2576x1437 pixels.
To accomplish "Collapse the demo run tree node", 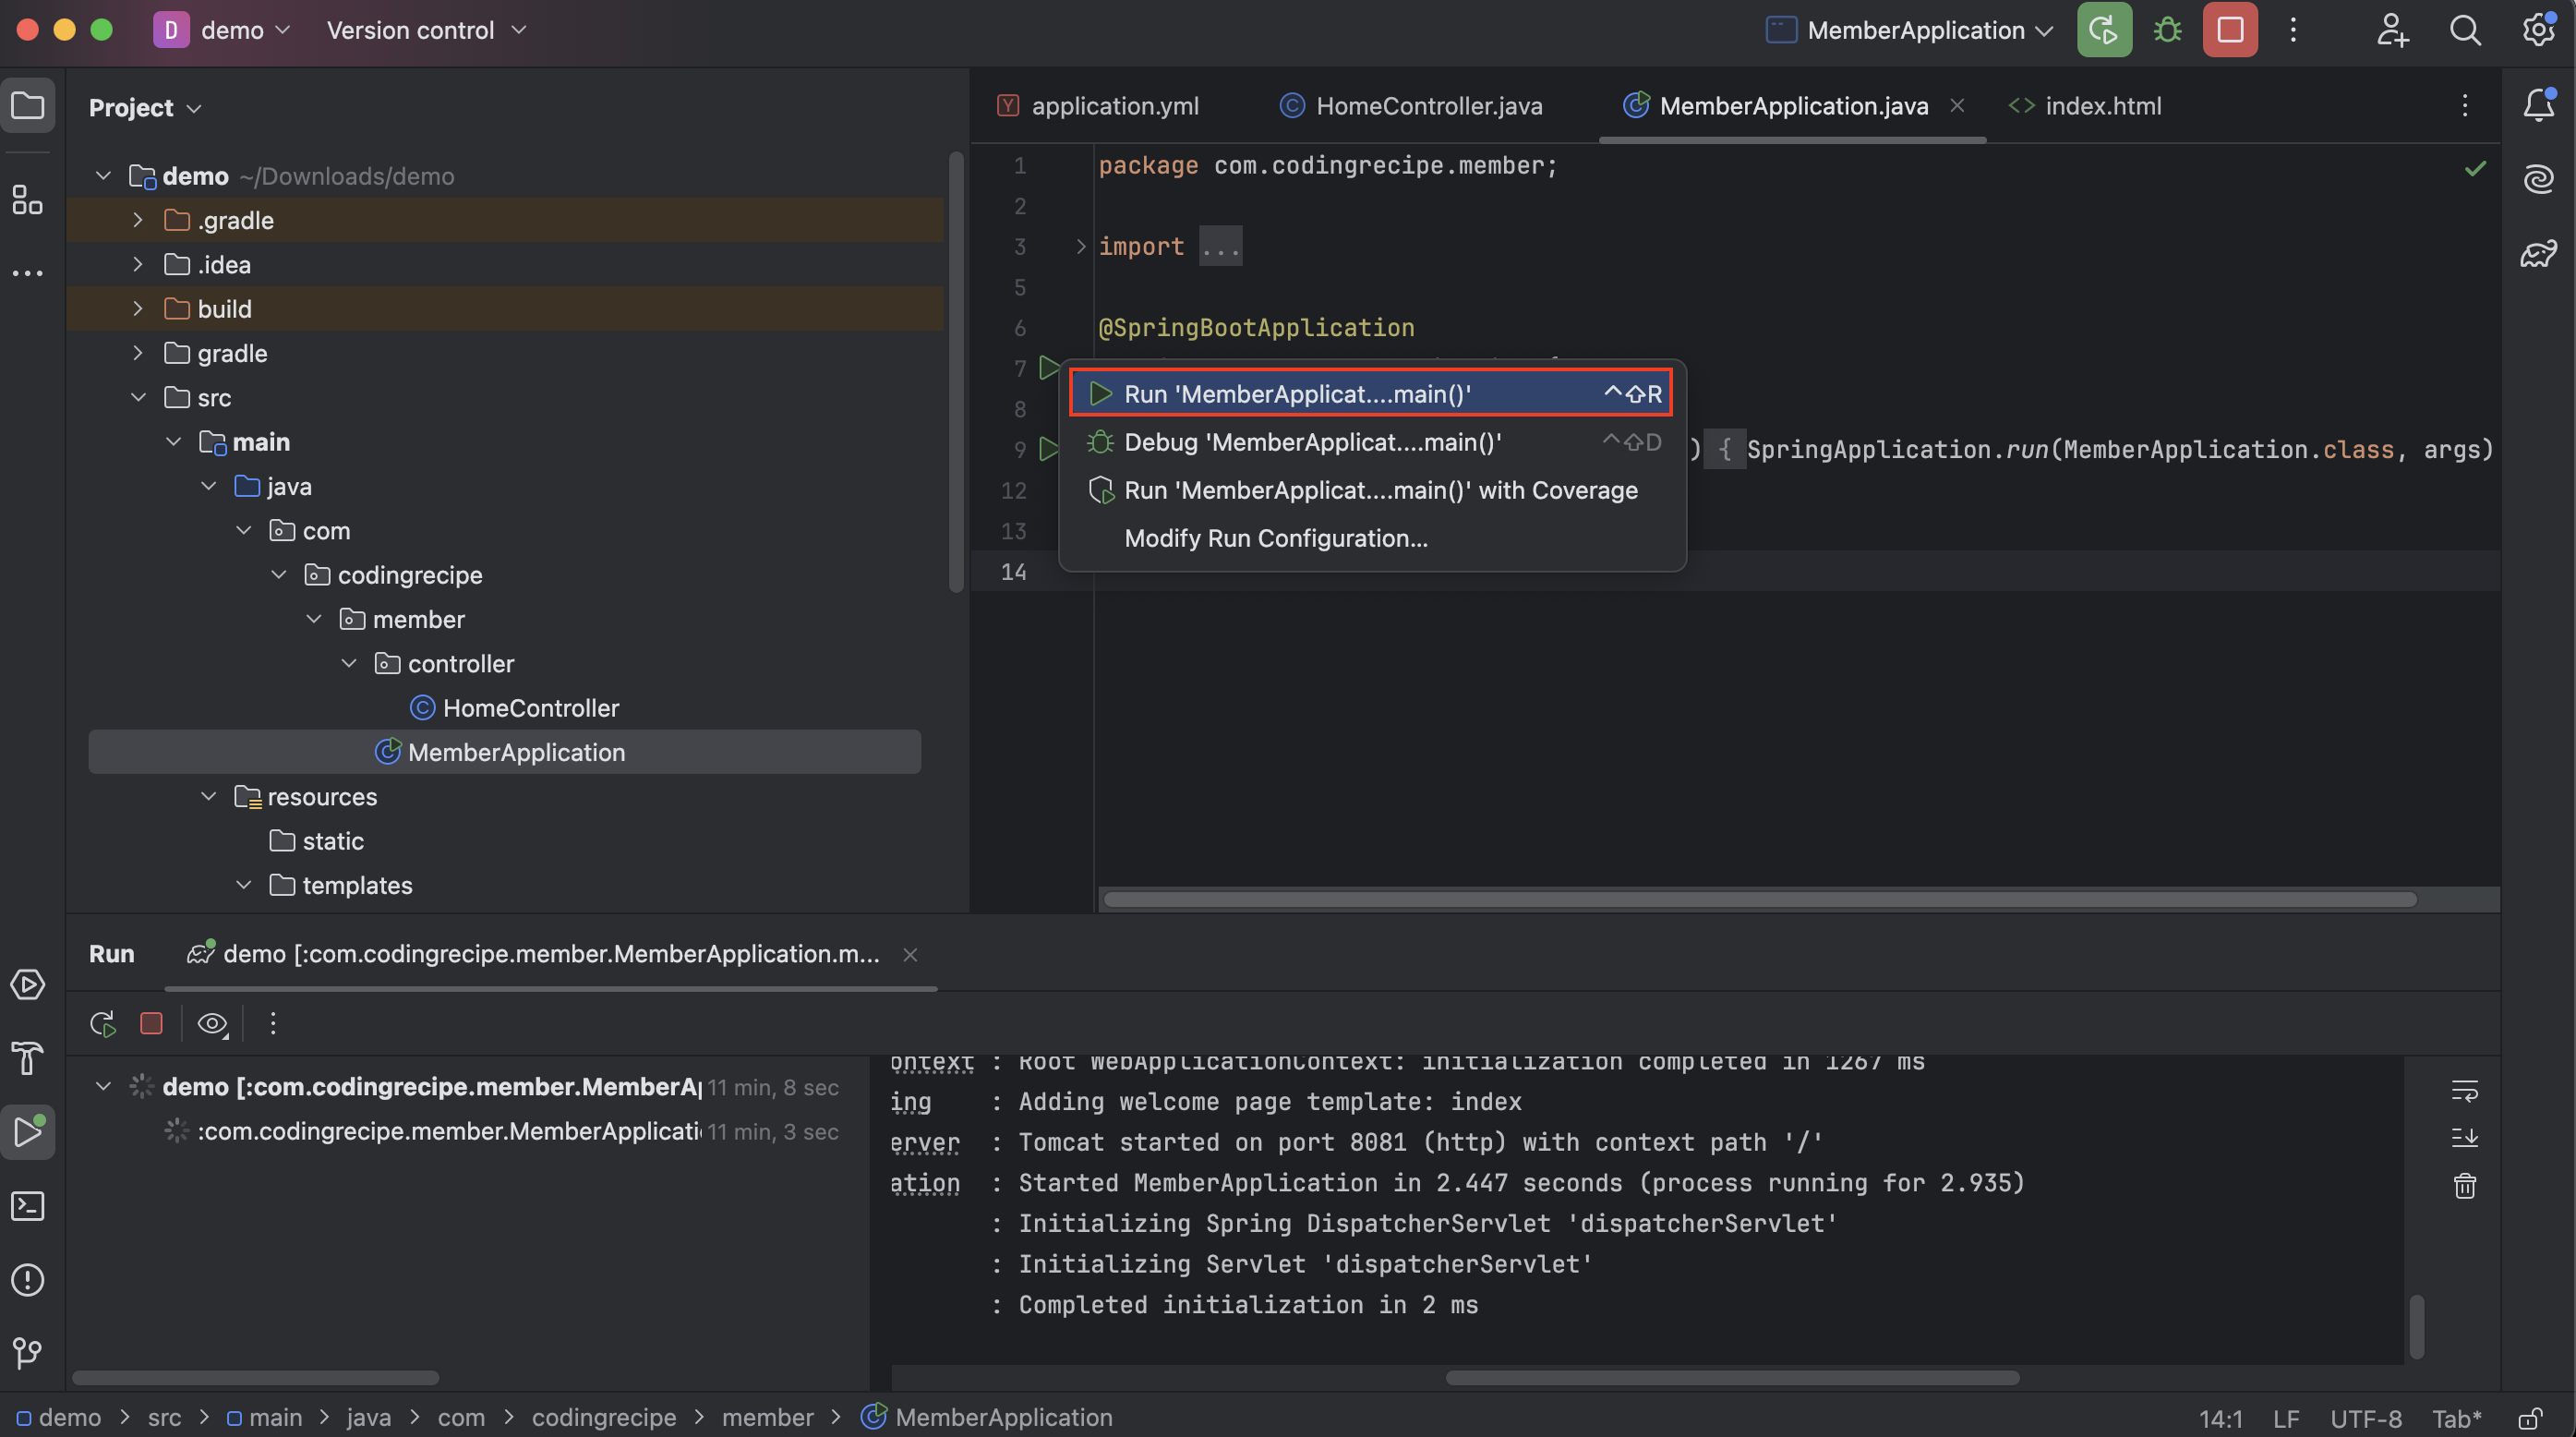I will click(x=103, y=1086).
